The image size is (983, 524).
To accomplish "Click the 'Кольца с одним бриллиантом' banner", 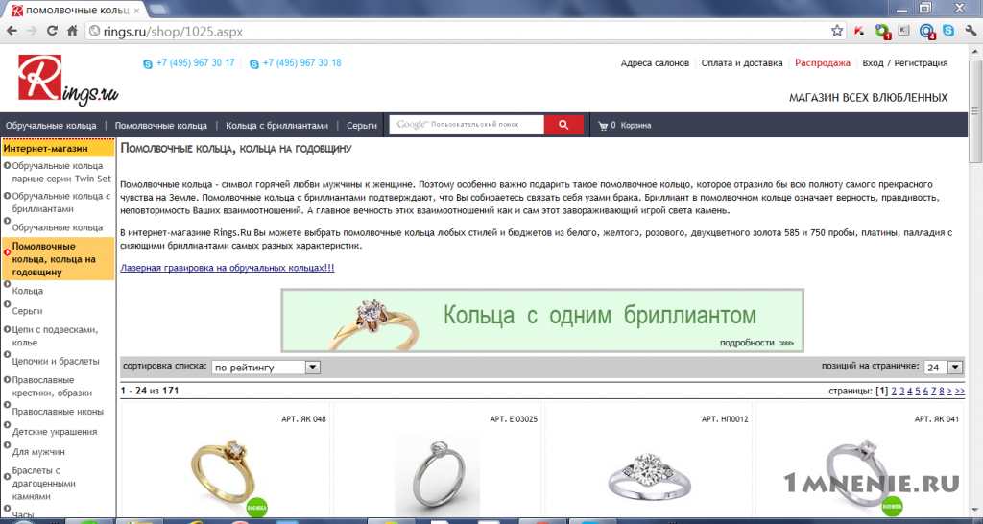I will [542, 321].
